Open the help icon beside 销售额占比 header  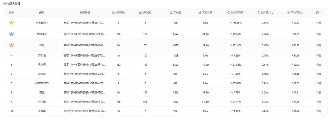pos(259,12)
